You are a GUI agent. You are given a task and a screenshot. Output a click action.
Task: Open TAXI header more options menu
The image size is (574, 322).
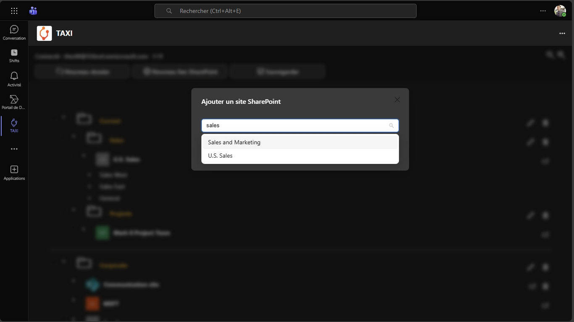(562, 34)
